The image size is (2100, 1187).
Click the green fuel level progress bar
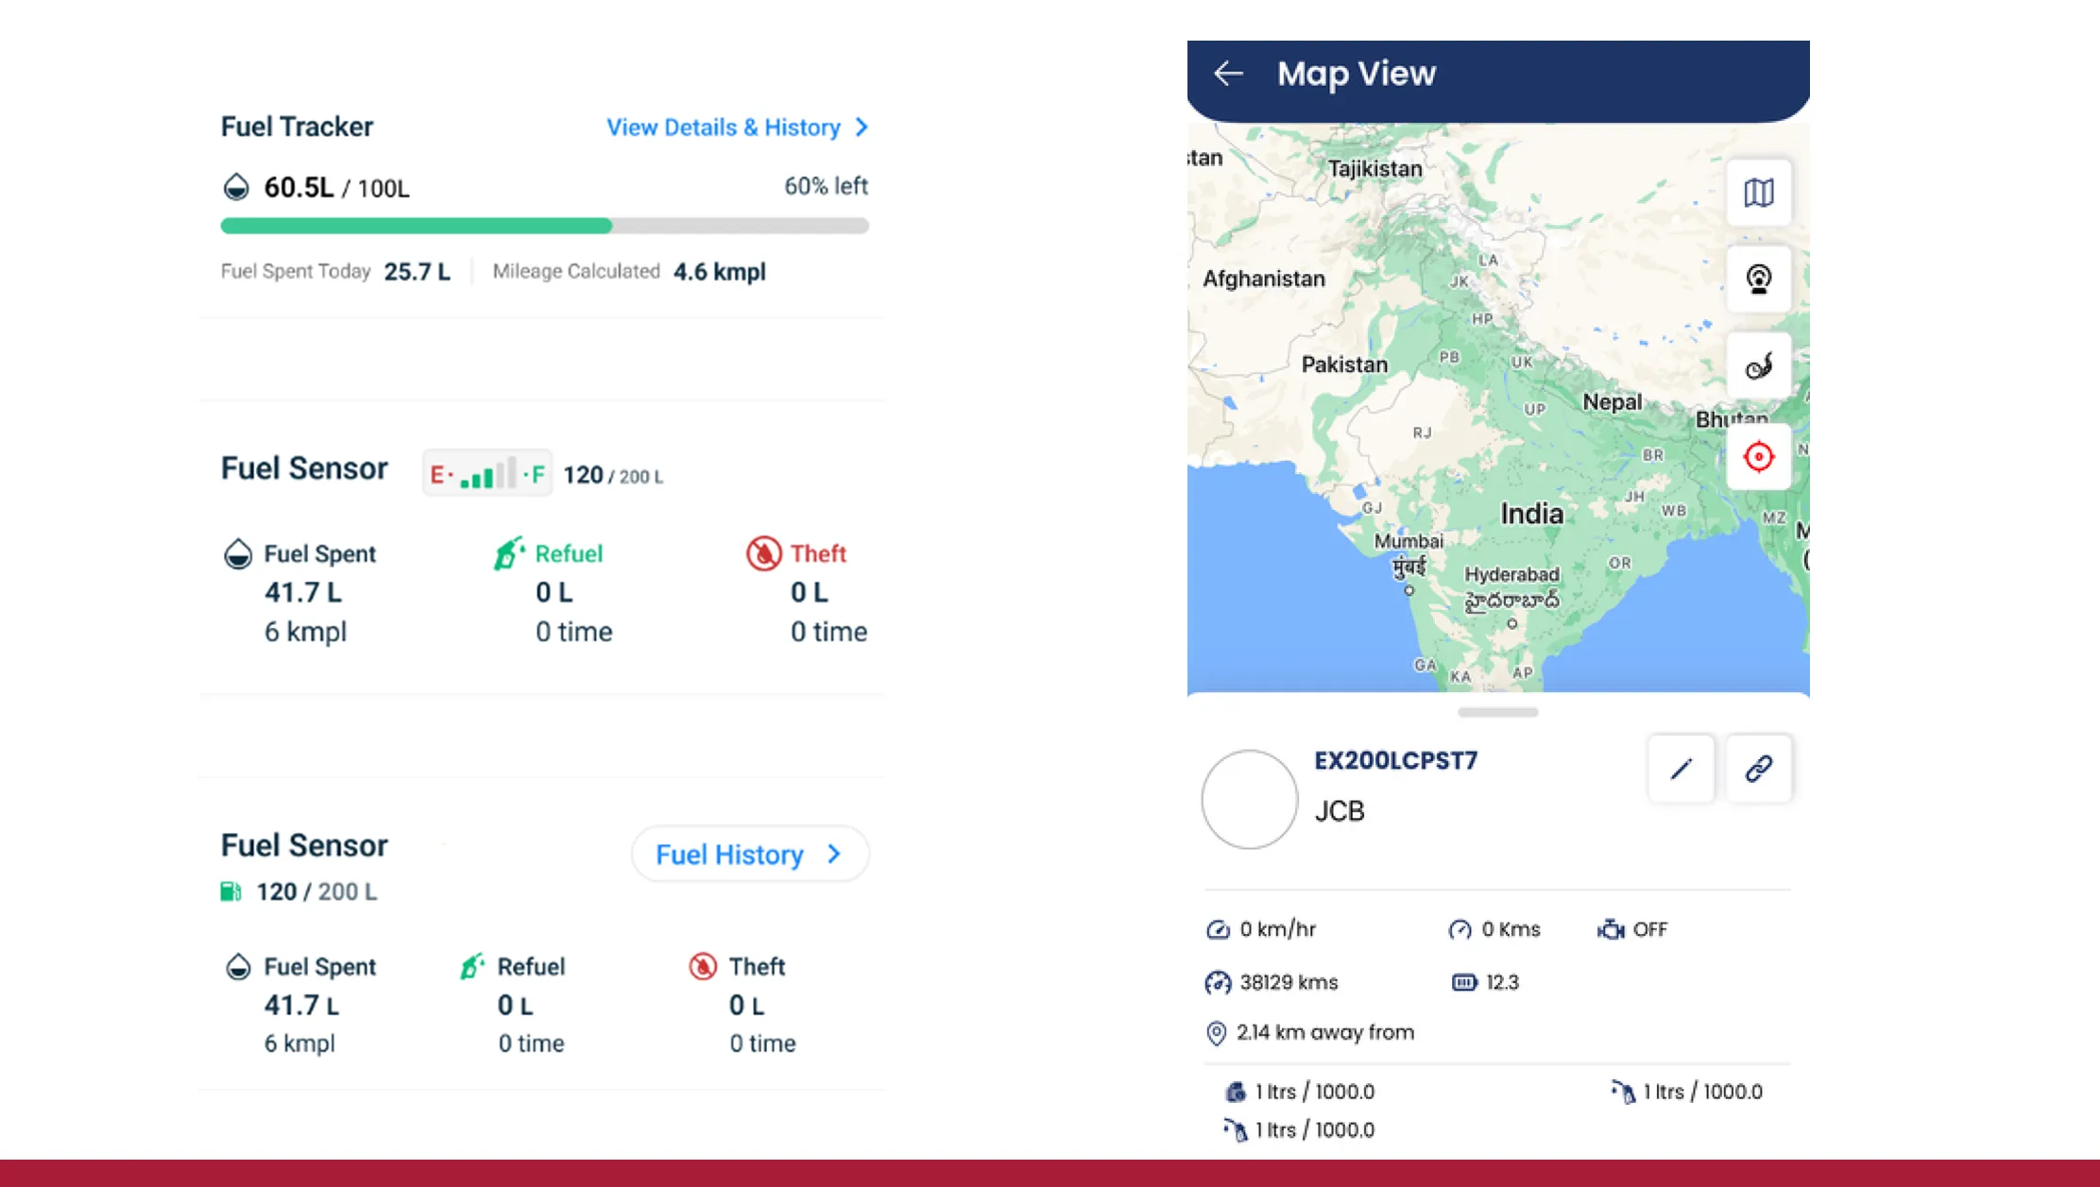click(417, 226)
